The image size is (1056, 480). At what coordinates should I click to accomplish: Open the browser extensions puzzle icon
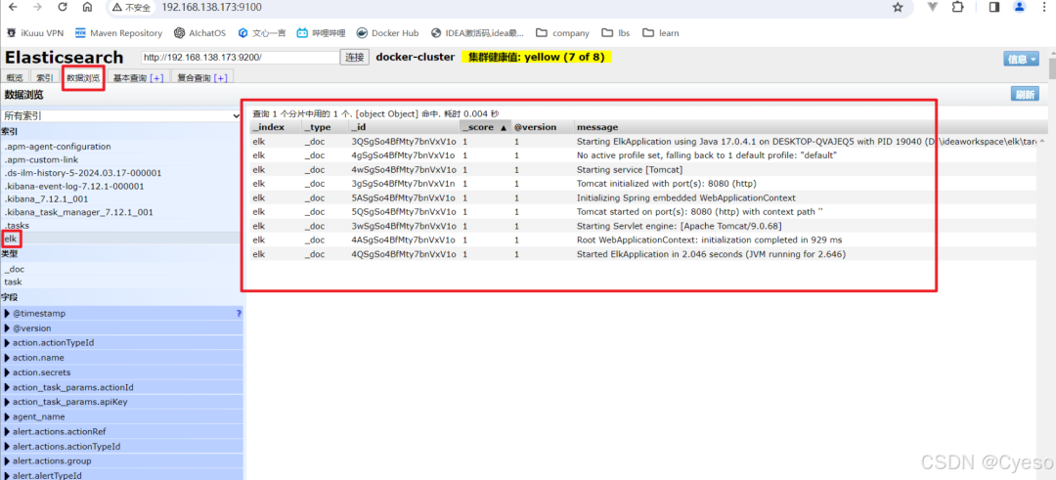coord(957,8)
